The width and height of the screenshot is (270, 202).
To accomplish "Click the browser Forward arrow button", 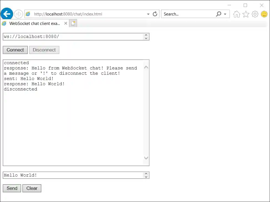I will click(18, 14).
